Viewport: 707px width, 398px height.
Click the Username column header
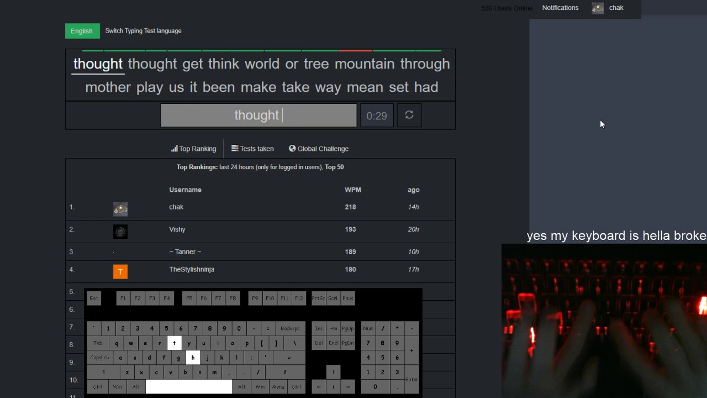[x=185, y=190]
